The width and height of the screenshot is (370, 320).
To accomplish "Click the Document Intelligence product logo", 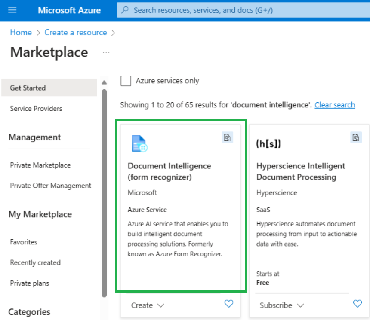I will pyautogui.click(x=139, y=143).
